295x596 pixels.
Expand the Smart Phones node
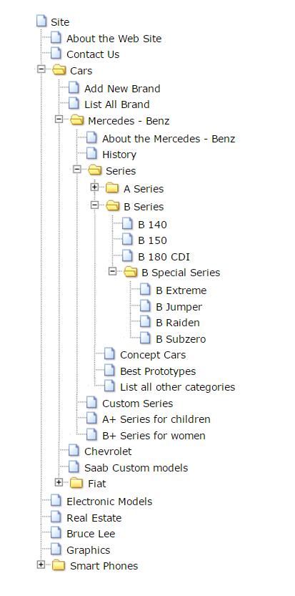click(x=41, y=565)
